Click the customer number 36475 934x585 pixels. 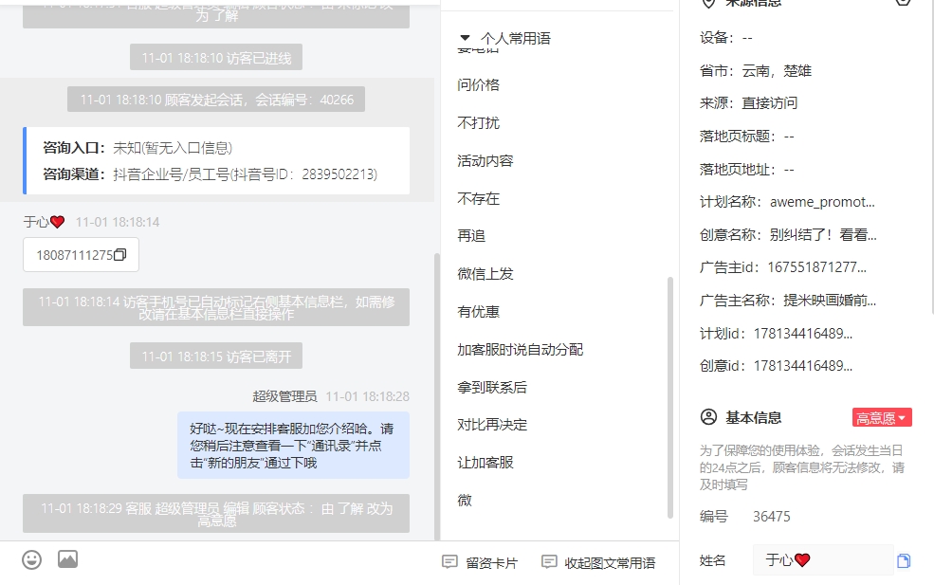click(772, 517)
